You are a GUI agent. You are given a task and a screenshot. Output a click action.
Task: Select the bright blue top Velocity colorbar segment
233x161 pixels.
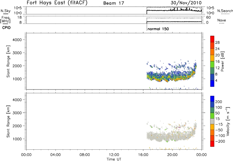pos(212,99)
